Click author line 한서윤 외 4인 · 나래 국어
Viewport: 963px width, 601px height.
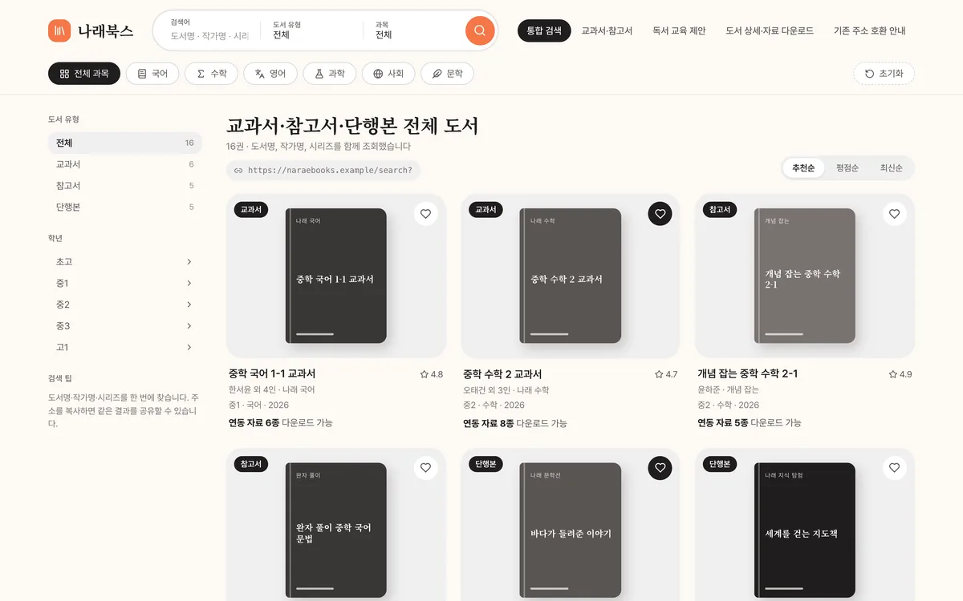point(271,390)
